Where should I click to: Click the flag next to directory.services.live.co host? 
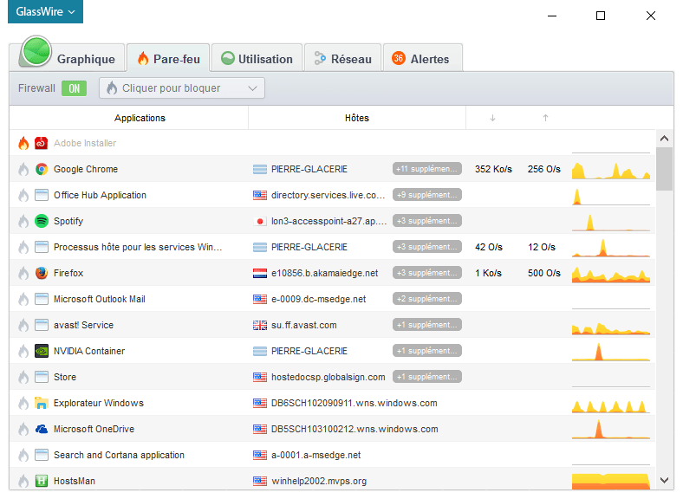tap(260, 195)
